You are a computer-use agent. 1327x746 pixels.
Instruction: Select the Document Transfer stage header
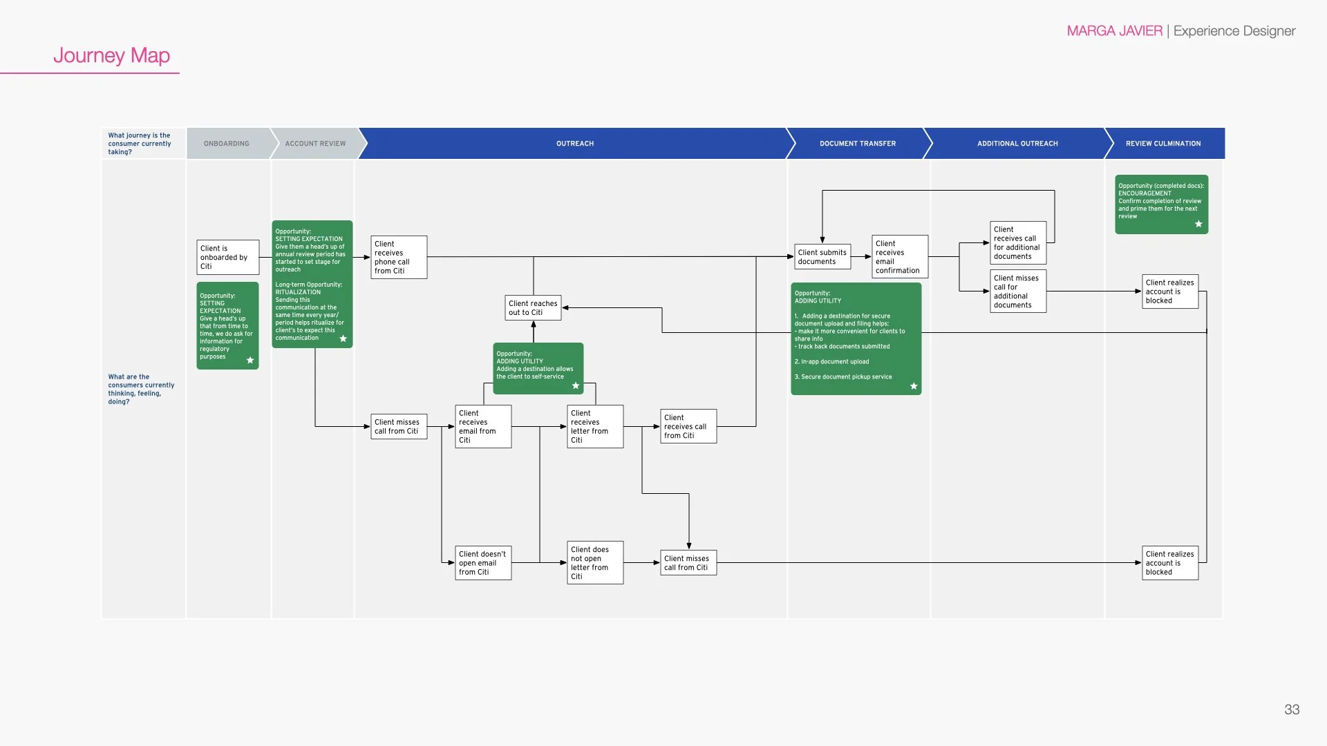click(x=857, y=144)
